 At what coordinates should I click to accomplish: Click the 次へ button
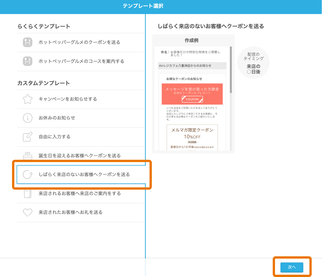pos(292,267)
